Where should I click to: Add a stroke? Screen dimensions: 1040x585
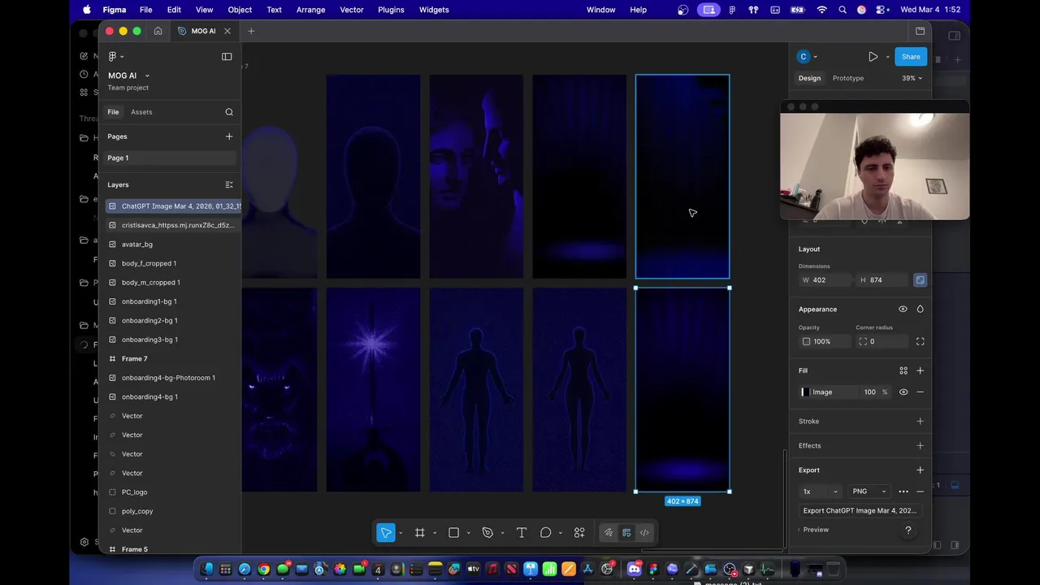pos(920,421)
